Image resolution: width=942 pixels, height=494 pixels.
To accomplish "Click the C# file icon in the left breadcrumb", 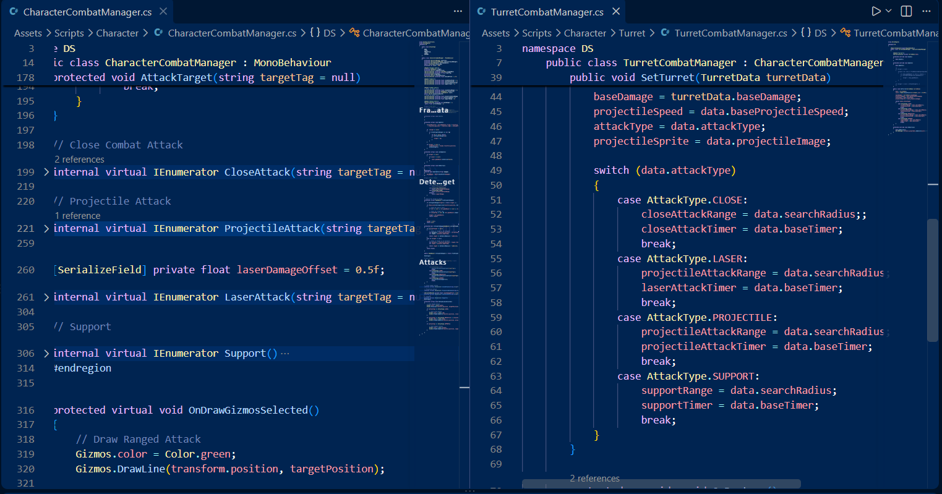I will click(158, 33).
